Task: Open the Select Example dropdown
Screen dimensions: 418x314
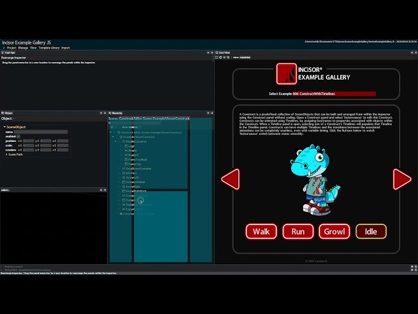Action: [334, 94]
